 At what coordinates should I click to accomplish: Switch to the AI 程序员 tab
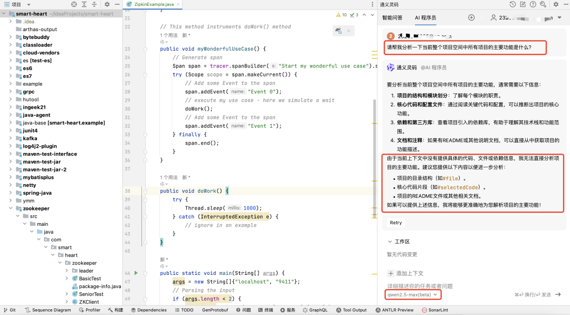coord(425,17)
